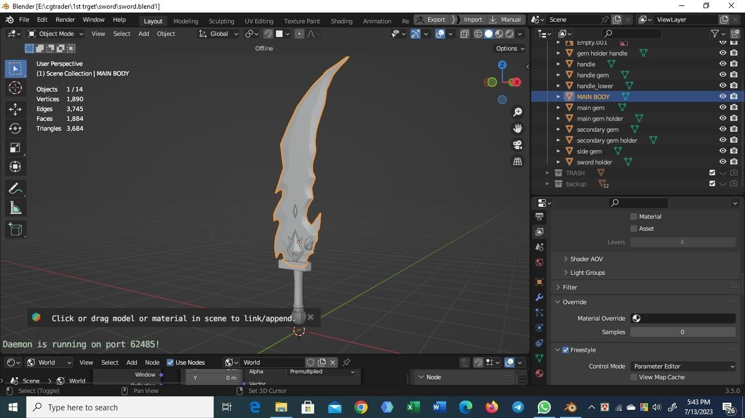745x418 pixels.
Task: Click the viewport zoom magnifier icon
Action: click(517, 112)
